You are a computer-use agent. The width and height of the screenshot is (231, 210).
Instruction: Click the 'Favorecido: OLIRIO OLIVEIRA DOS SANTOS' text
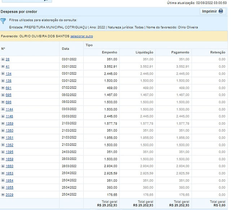tap(35, 36)
